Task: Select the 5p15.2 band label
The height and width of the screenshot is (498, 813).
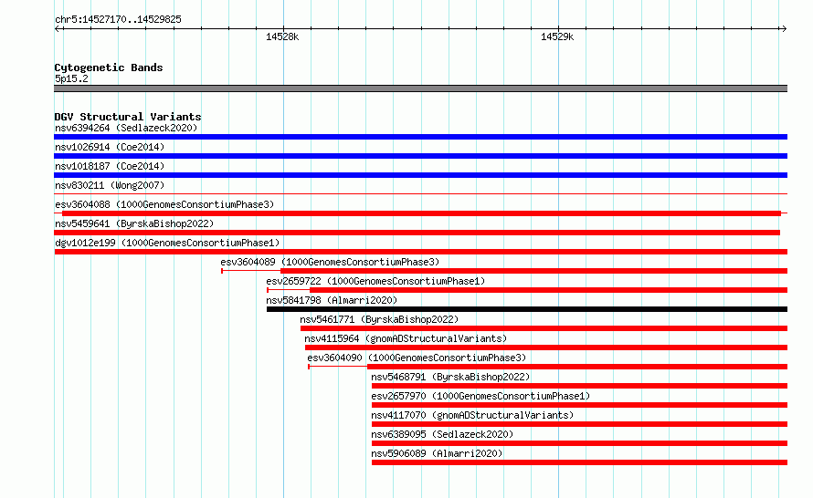Action: tap(71, 78)
